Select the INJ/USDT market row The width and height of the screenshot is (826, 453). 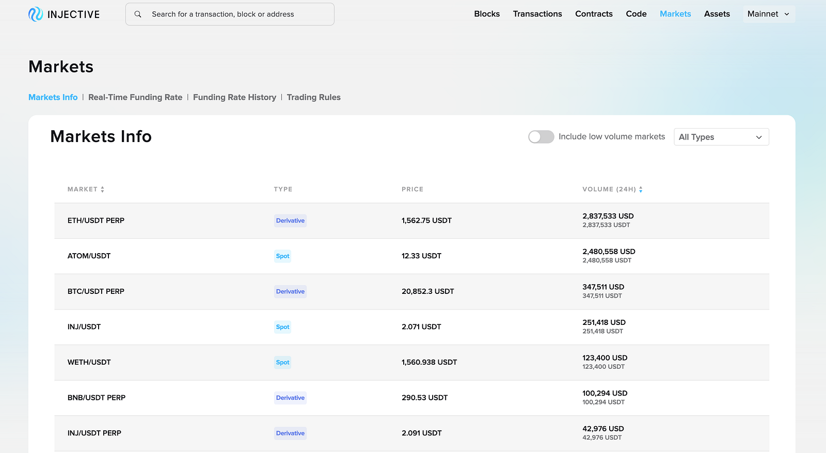click(x=84, y=327)
